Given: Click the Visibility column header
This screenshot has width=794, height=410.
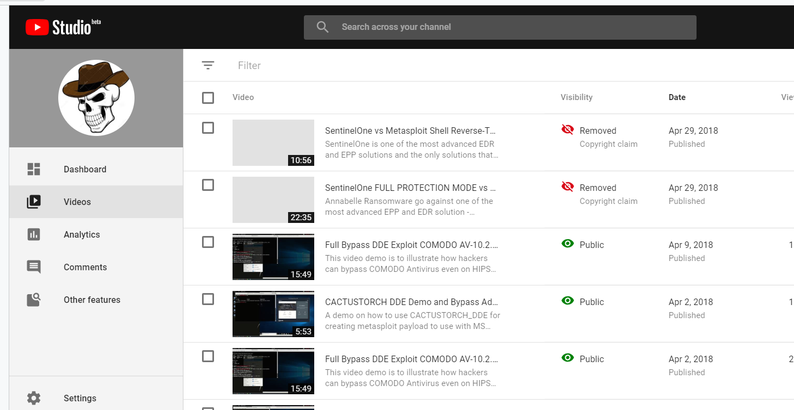Looking at the screenshot, I should tap(577, 97).
